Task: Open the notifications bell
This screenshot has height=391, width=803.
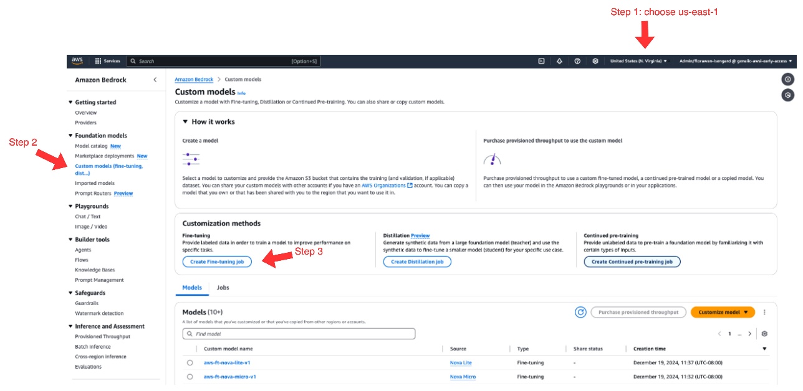Action: point(559,61)
